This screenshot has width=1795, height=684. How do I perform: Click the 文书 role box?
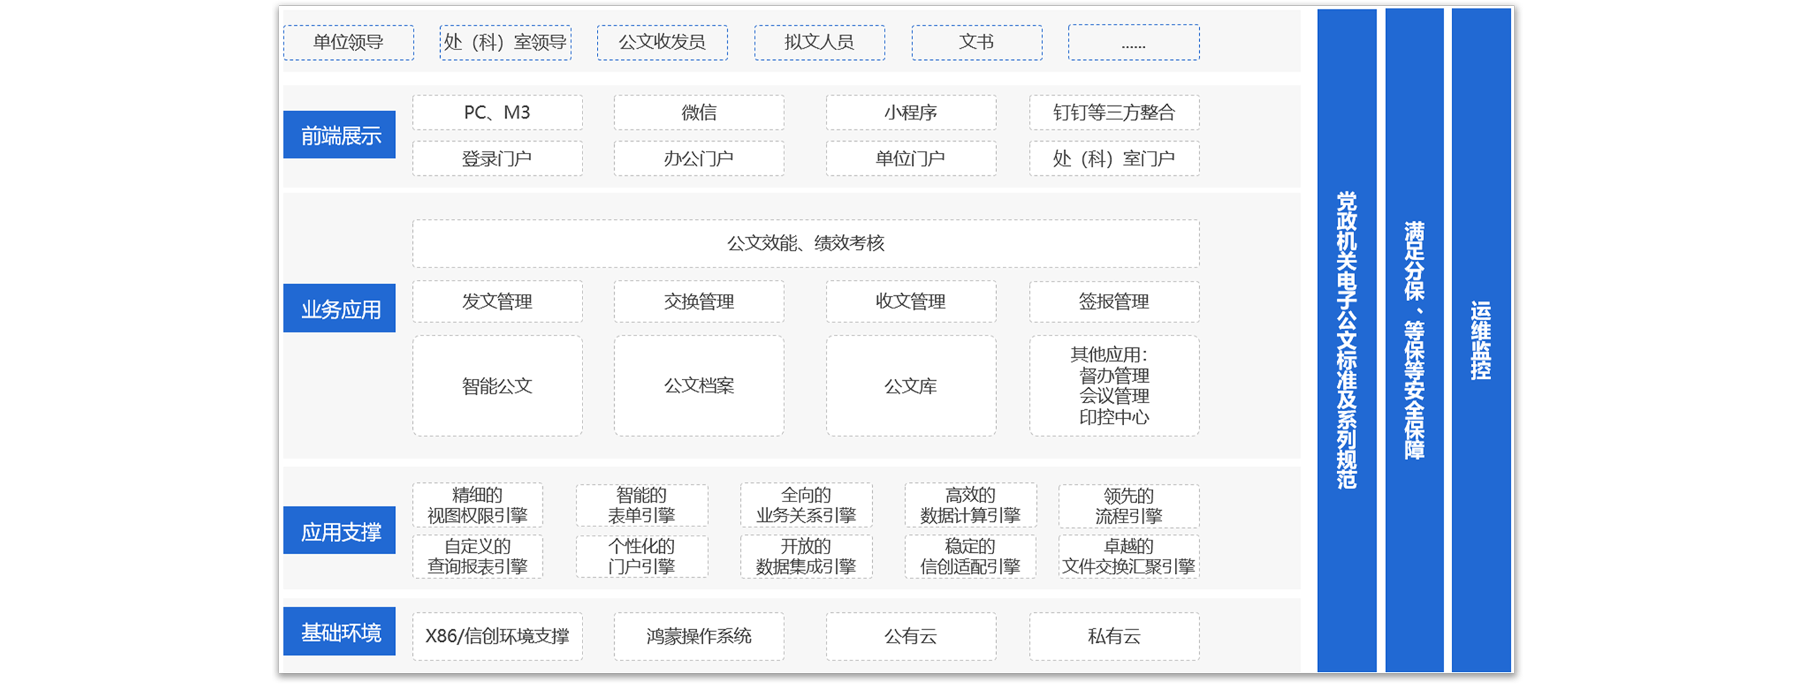(977, 42)
